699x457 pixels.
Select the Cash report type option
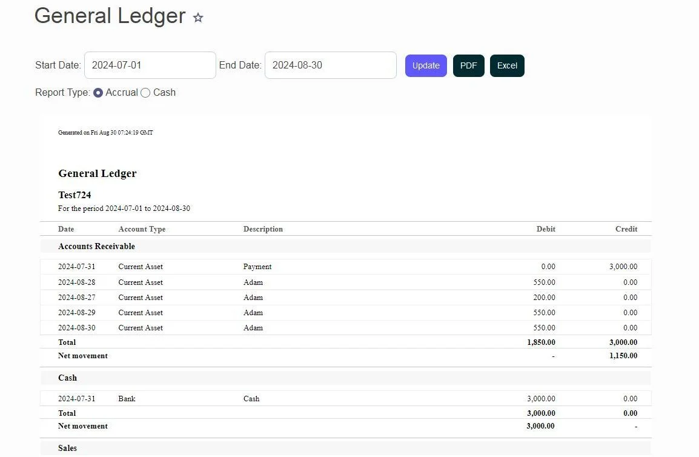145,93
